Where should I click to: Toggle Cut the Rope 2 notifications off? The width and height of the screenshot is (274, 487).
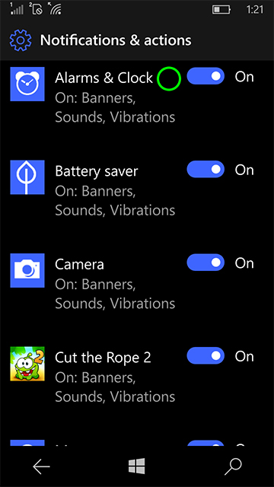(x=205, y=355)
